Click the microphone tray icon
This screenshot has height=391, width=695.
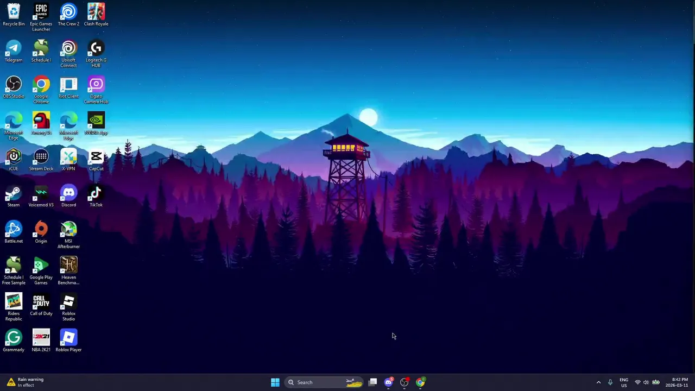tap(610, 382)
